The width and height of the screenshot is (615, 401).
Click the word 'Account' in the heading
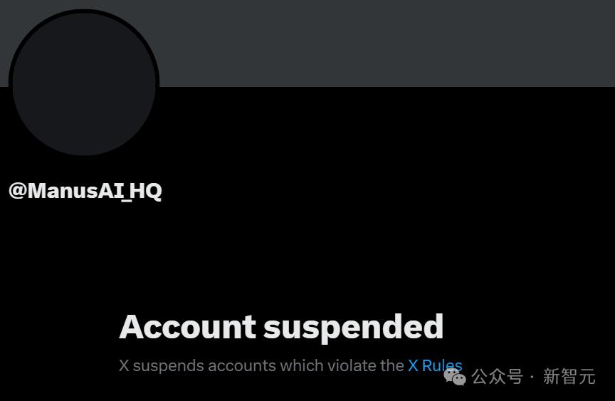pos(188,326)
